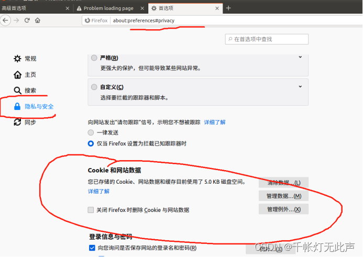Click the 常规 gear icon in sidebar
Image resolution: width=363 pixels, height=257 pixels.
(17, 59)
